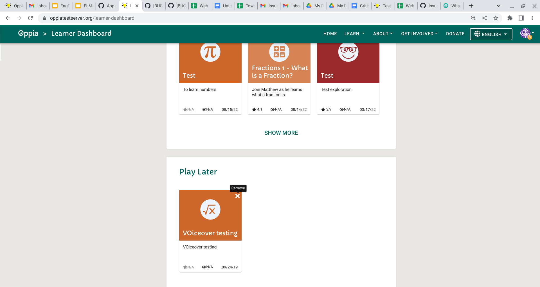Open the Fractions 1 exploration card icon
Image resolution: width=540 pixels, height=287 pixels.
coord(279,52)
